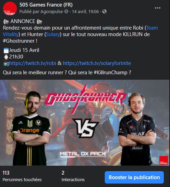Click the globe public audience icon
This screenshot has height=187, width=170.
104,12
